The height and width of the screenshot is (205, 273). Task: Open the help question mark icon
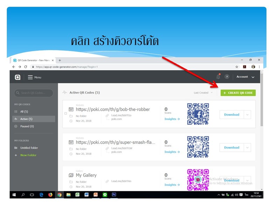click(227, 77)
